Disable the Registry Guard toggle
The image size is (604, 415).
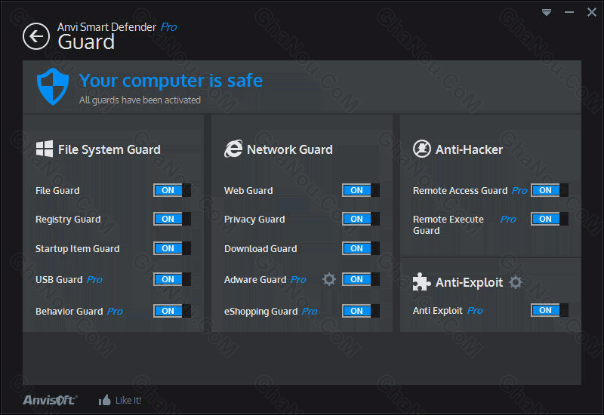pos(172,219)
